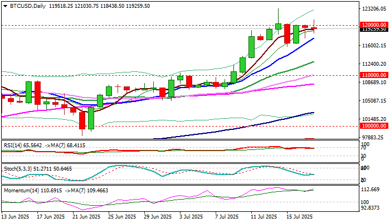The height and width of the screenshot is (223, 390).
Task: Click the 100000.00 red price label
Action: (374, 126)
